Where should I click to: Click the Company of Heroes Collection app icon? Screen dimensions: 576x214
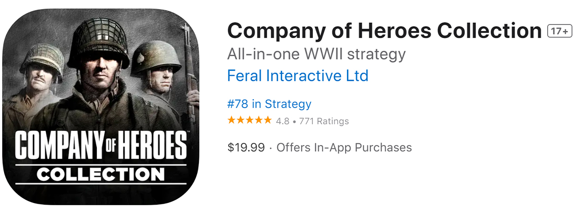click(x=101, y=107)
